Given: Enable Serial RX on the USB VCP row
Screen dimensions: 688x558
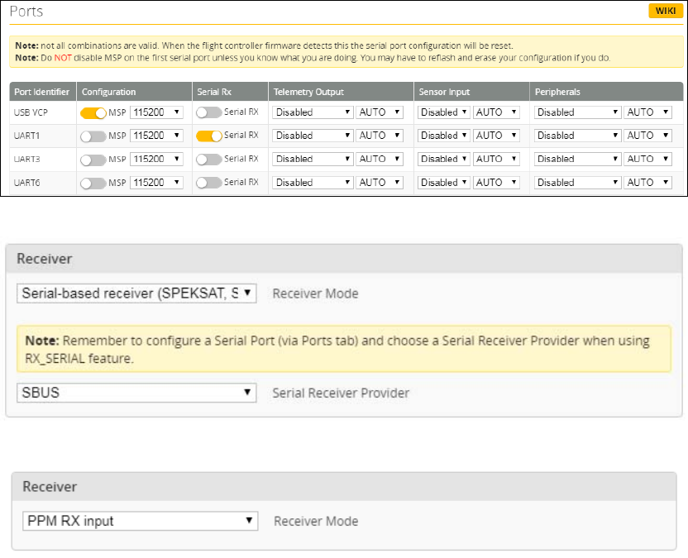Looking at the screenshot, I should pyautogui.click(x=209, y=112).
